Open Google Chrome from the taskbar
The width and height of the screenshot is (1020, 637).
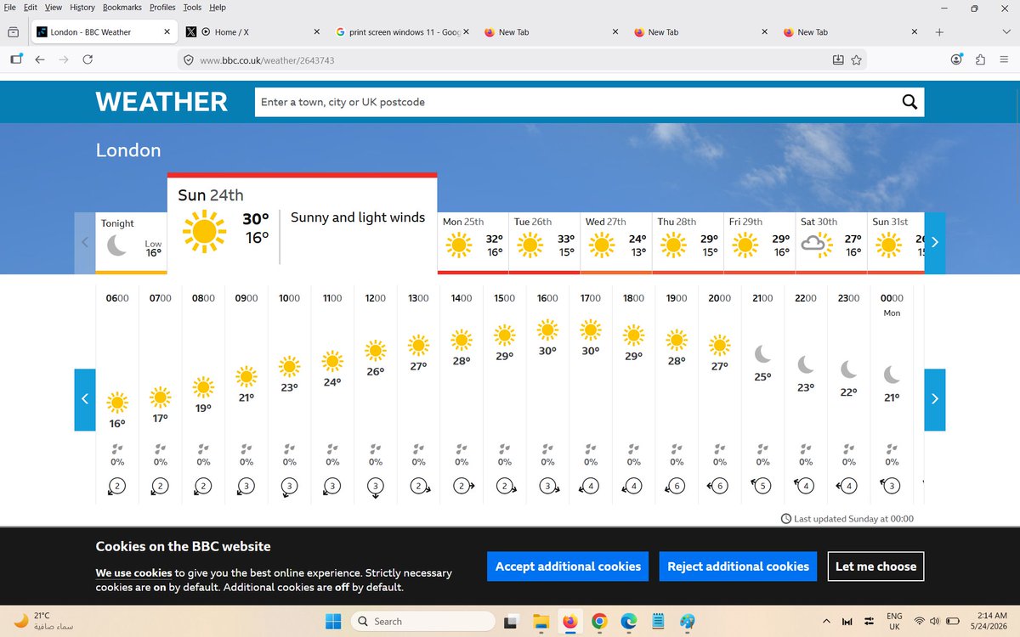[x=599, y=621]
